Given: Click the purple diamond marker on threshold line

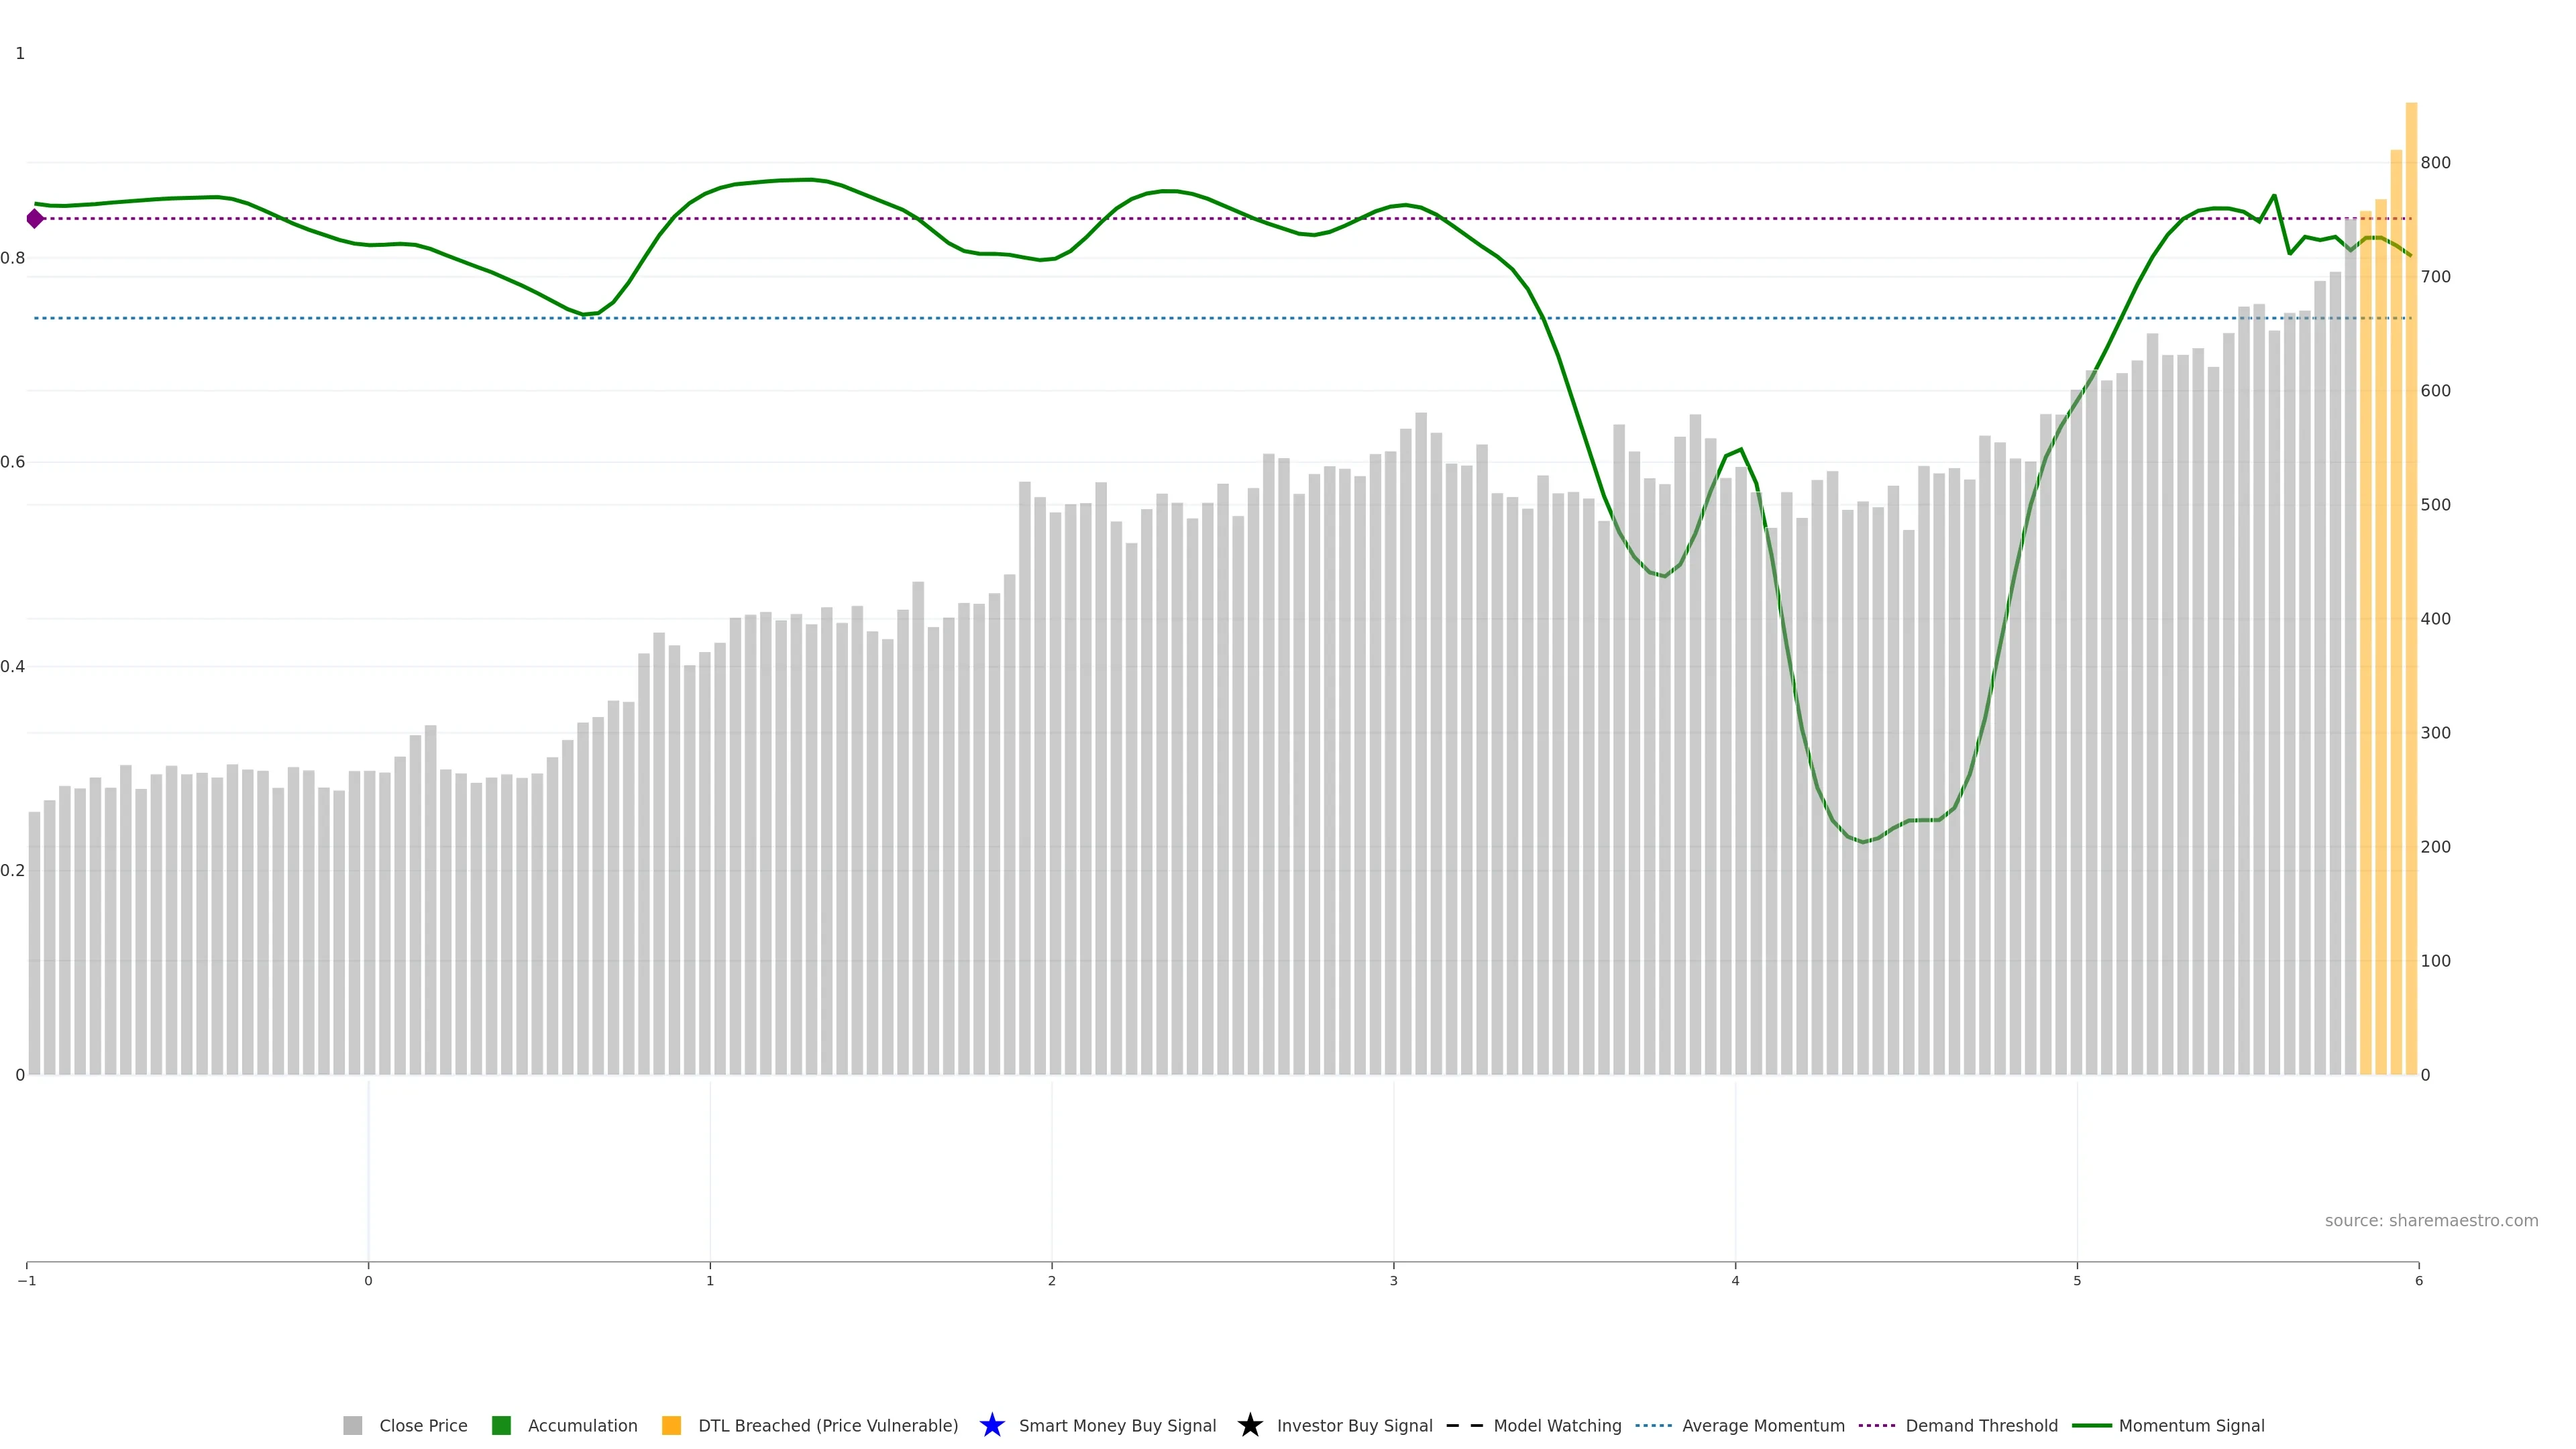Looking at the screenshot, I should point(35,218).
